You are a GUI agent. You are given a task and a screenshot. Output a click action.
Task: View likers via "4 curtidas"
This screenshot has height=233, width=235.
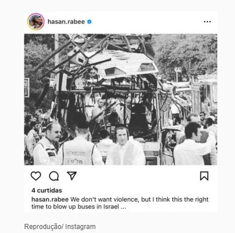[47, 190]
